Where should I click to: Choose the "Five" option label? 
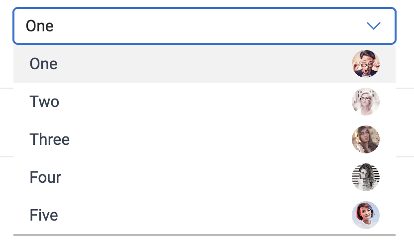(x=44, y=215)
